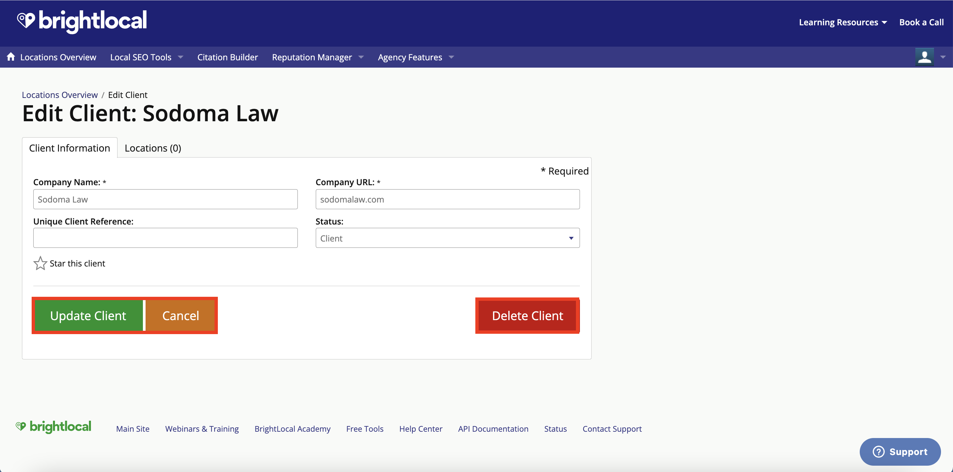Open BrightLocal Academy footer link

coord(292,429)
